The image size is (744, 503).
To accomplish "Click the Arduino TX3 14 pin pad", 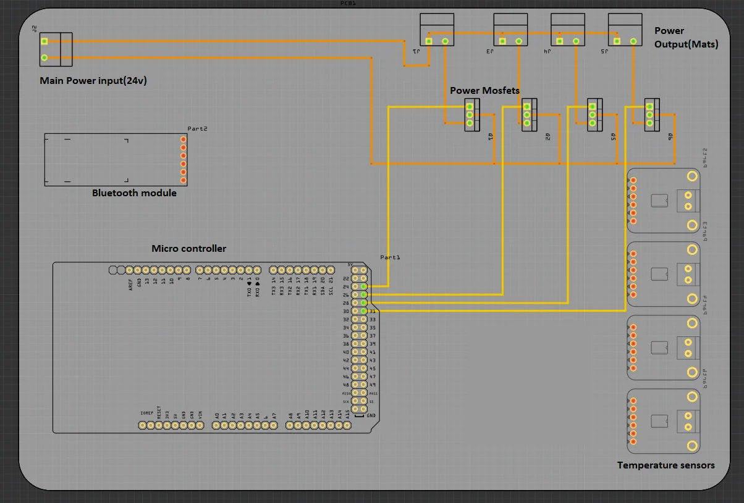I will (274, 270).
